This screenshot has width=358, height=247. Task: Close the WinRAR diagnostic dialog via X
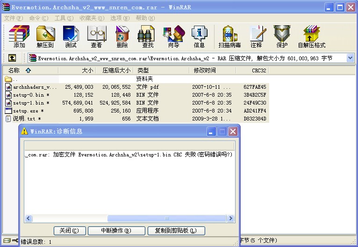[233, 131]
